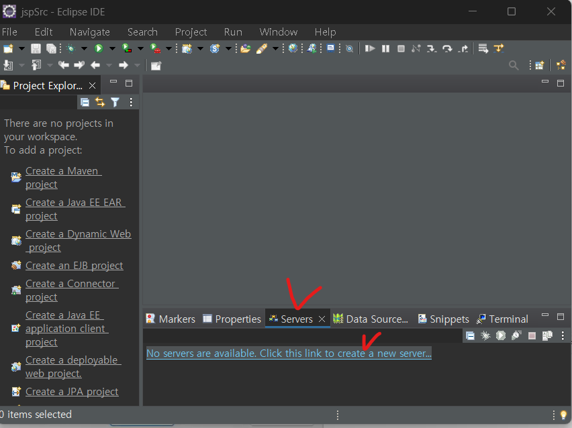
Task: Save the current file with the floppy icon
Action: (36, 48)
